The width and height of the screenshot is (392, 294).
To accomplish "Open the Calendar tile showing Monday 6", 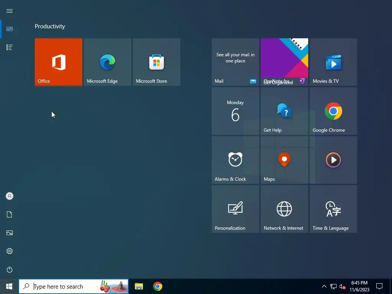I will click(235, 111).
